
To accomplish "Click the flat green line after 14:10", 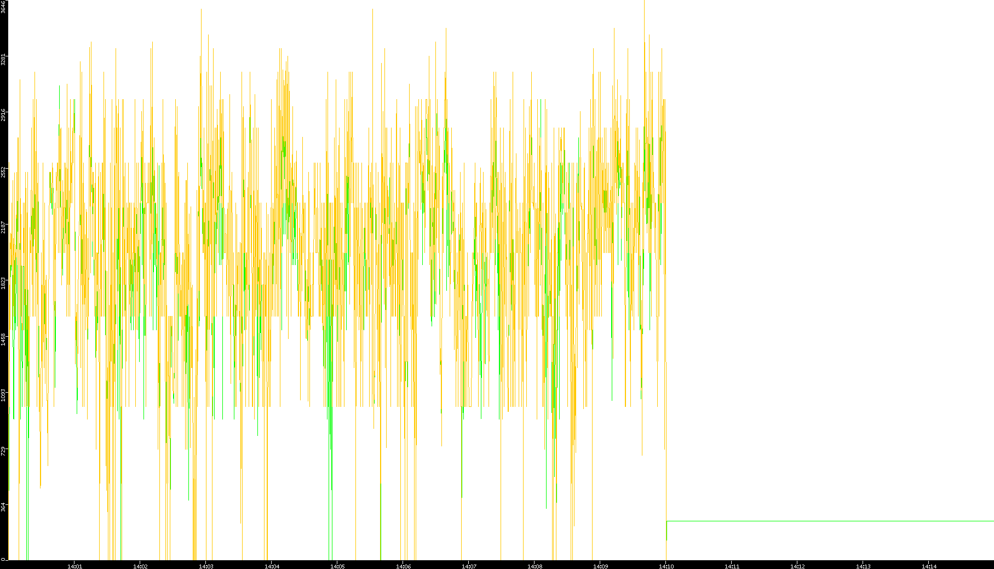I will coord(821,521).
